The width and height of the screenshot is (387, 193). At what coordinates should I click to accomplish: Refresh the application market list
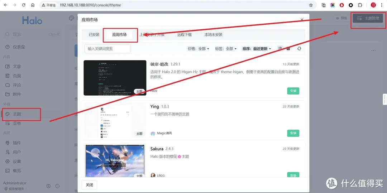click(x=299, y=49)
